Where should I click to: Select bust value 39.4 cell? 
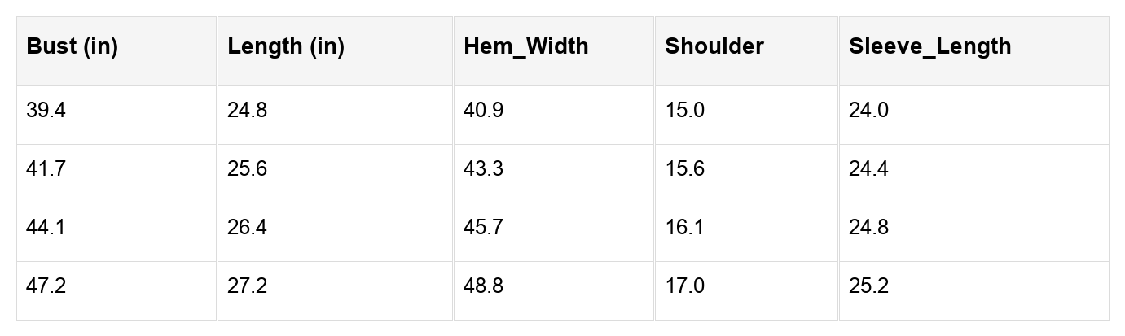click(46, 111)
